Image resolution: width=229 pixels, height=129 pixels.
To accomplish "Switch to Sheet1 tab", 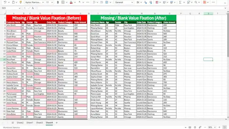I will point(30,123).
